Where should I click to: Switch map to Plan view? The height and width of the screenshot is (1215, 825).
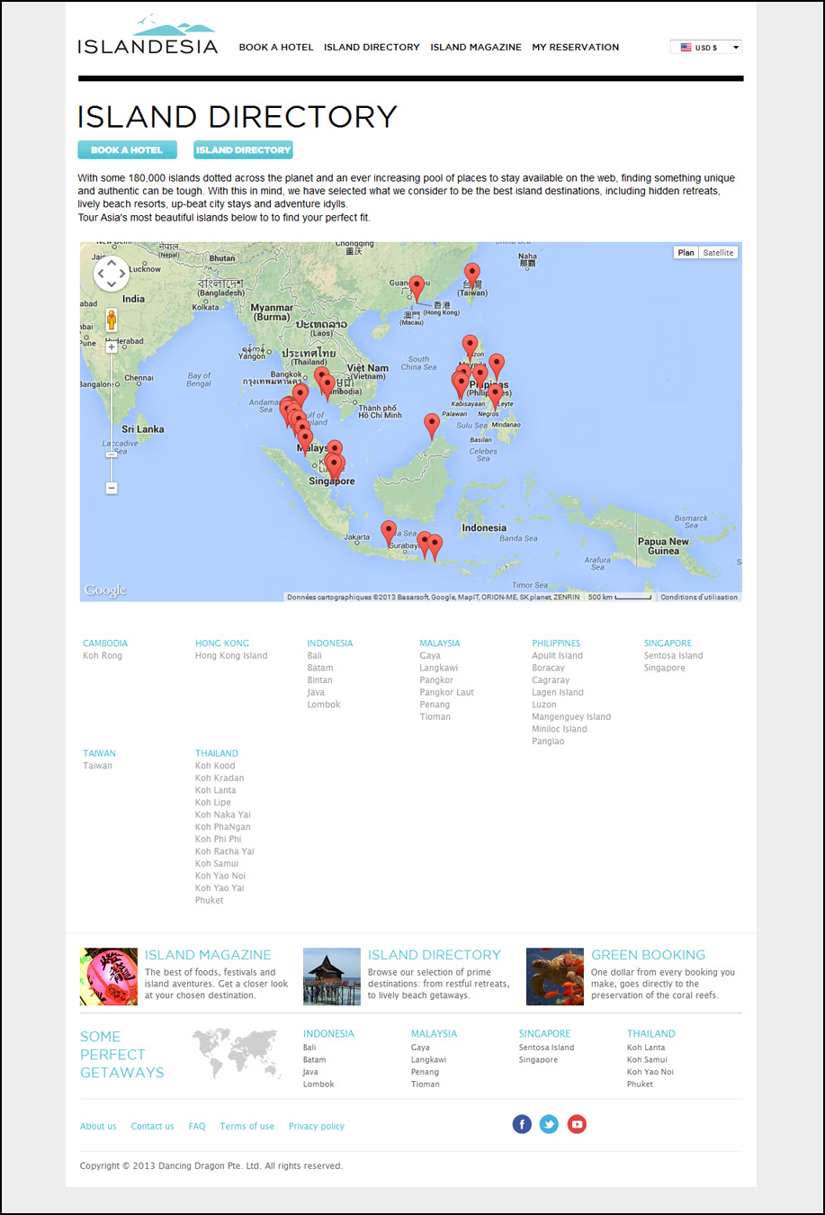[686, 253]
